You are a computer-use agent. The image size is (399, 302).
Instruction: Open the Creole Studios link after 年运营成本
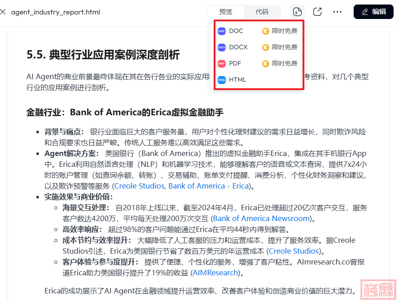294,251
